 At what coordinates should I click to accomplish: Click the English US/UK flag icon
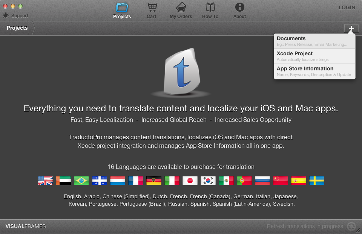[x=45, y=181]
